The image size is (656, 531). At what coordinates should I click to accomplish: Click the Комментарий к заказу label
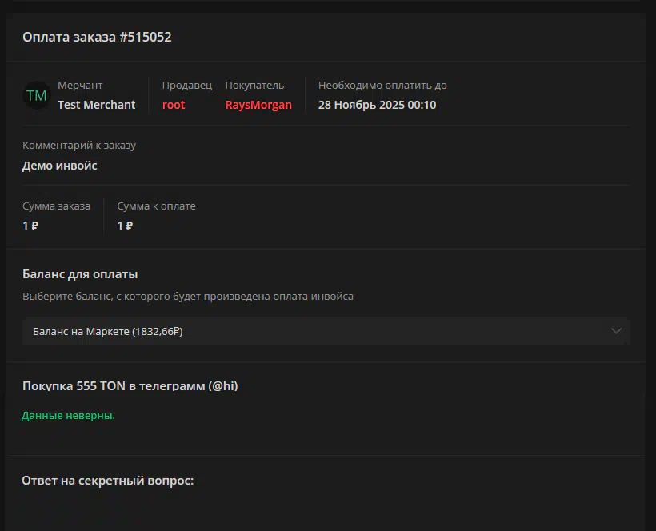click(x=79, y=146)
